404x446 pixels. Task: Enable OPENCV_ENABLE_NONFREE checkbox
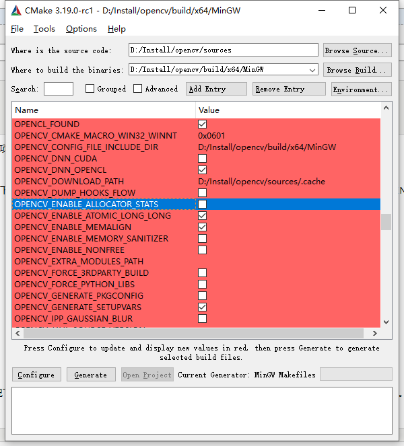click(x=203, y=250)
